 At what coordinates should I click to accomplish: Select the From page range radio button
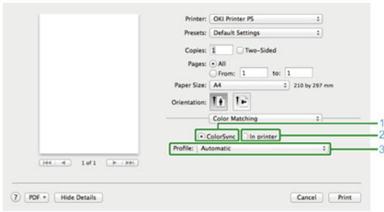(x=213, y=73)
